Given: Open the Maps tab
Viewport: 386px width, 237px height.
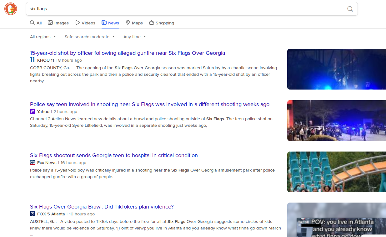Looking at the screenshot, I should click(134, 23).
